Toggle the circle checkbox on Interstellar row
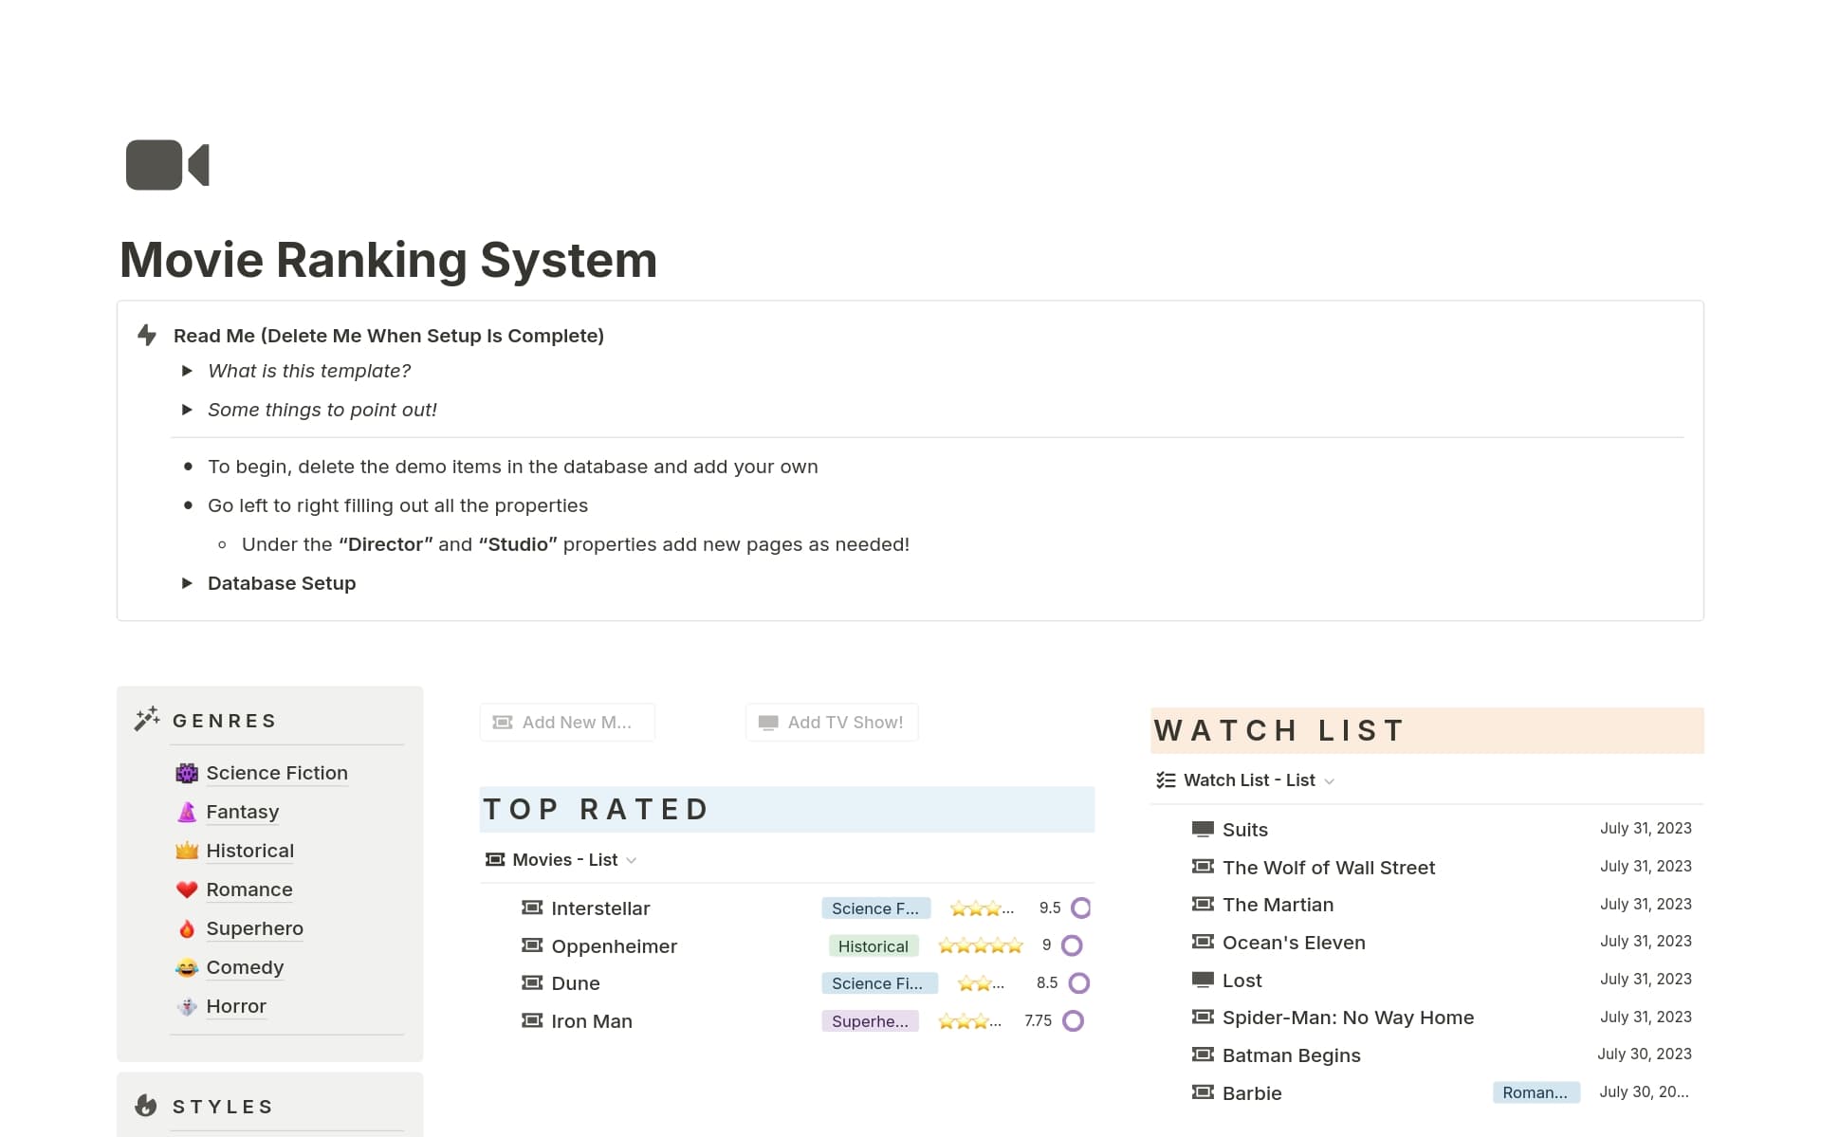 pos(1080,908)
